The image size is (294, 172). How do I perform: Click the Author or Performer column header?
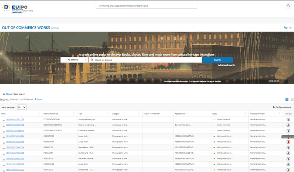tap(151, 114)
